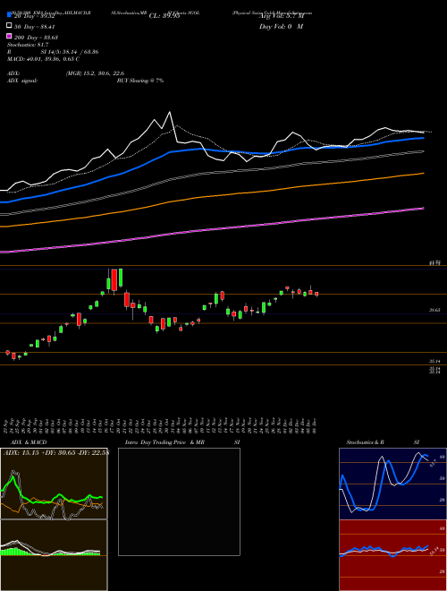Click the 38.65 price level label

(x=434, y=310)
